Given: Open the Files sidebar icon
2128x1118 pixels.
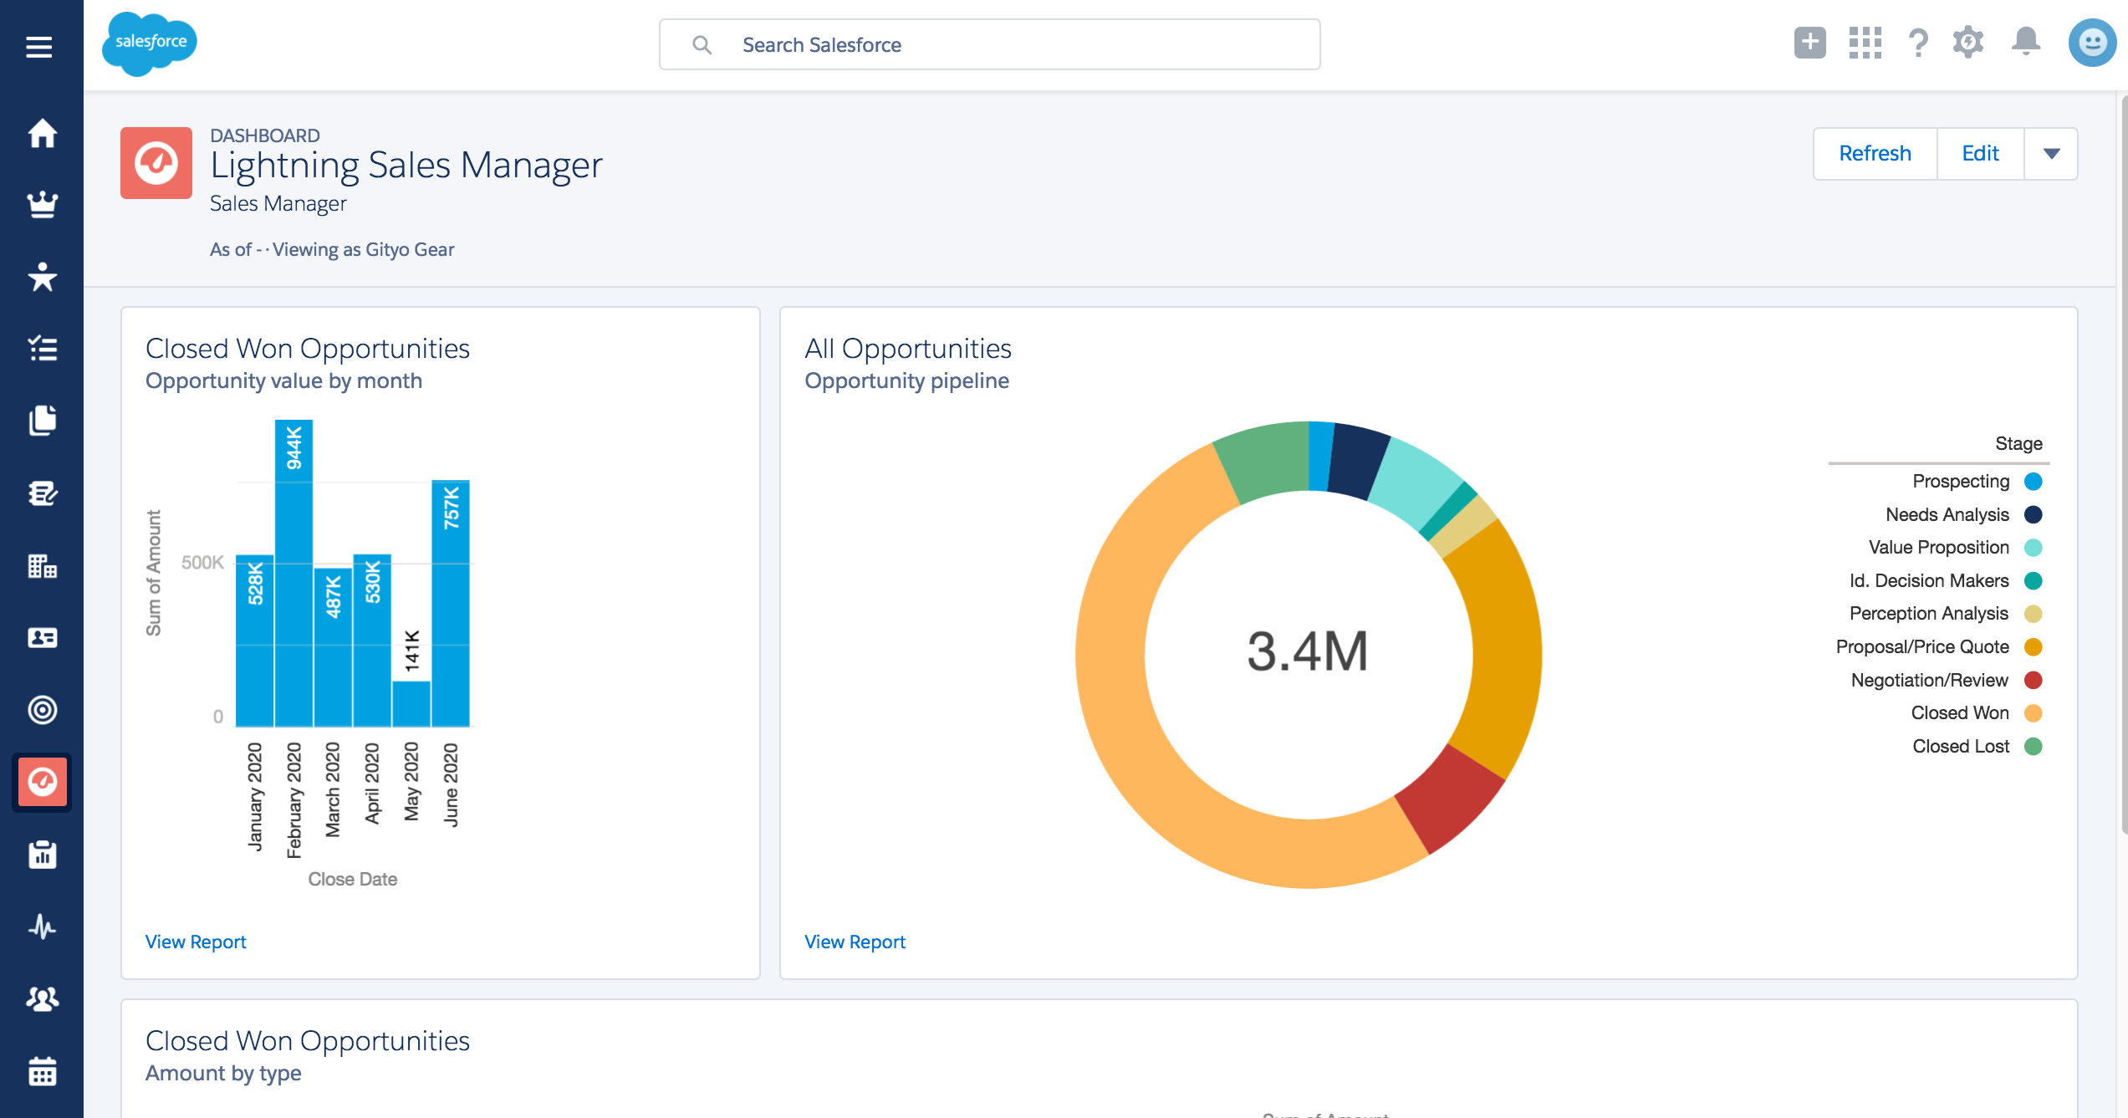Looking at the screenshot, I should click(x=42, y=421).
